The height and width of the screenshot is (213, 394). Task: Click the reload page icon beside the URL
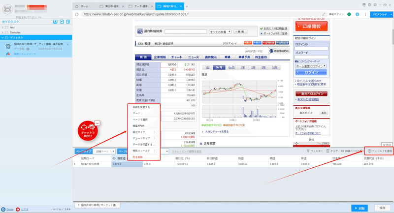(77, 14)
